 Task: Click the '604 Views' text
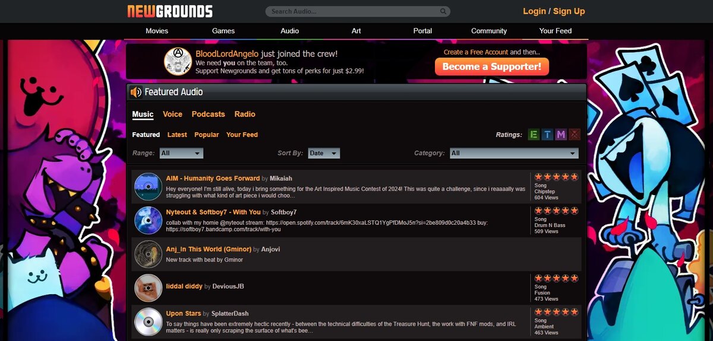pyautogui.click(x=547, y=197)
